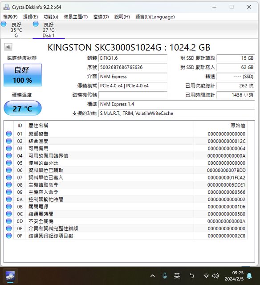Select the 主機寫入命令 attribute name
Image resolution: width=260 pixels, height=285 pixels.
(43, 192)
